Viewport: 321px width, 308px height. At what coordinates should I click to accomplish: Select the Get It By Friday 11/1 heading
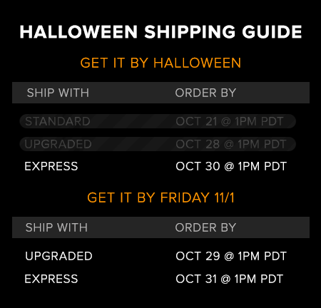(x=160, y=197)
